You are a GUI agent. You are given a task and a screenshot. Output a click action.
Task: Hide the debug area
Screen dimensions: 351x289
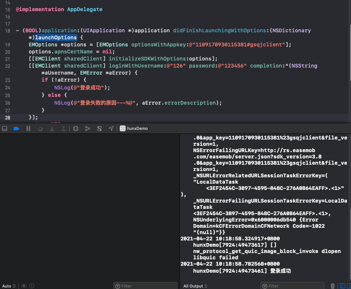4,129
